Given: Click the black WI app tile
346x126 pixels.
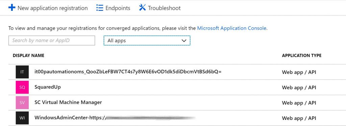Looking at the screenshot, I should 22,118.
